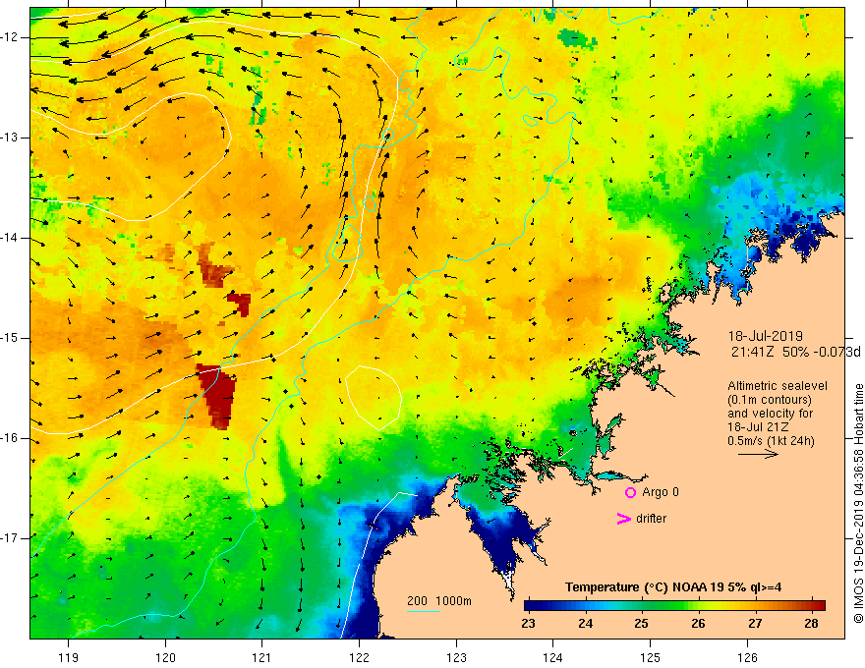Click the longitude axis label 126
Viewport: 865px width, 668px height.
coord(747,657)
